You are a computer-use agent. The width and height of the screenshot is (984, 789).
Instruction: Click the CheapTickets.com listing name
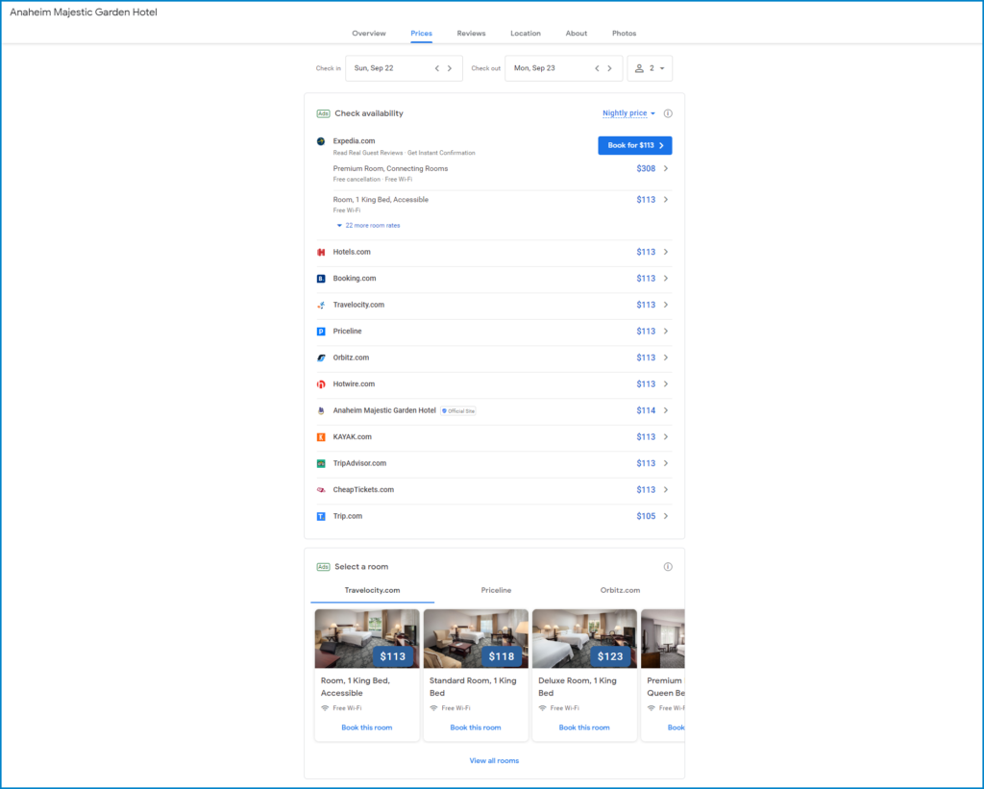pos(363,489)
